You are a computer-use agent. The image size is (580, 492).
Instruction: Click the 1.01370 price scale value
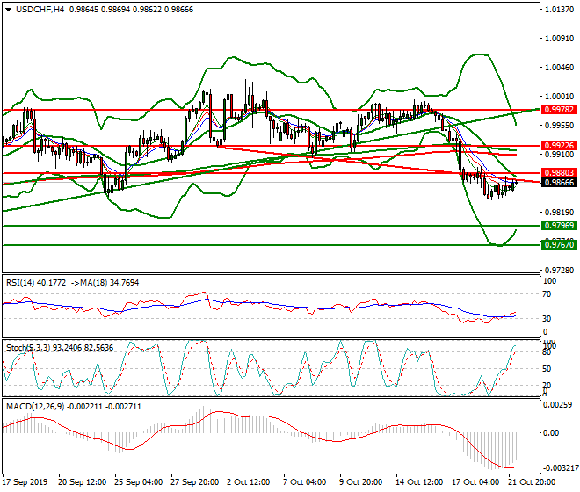[560, 10]
